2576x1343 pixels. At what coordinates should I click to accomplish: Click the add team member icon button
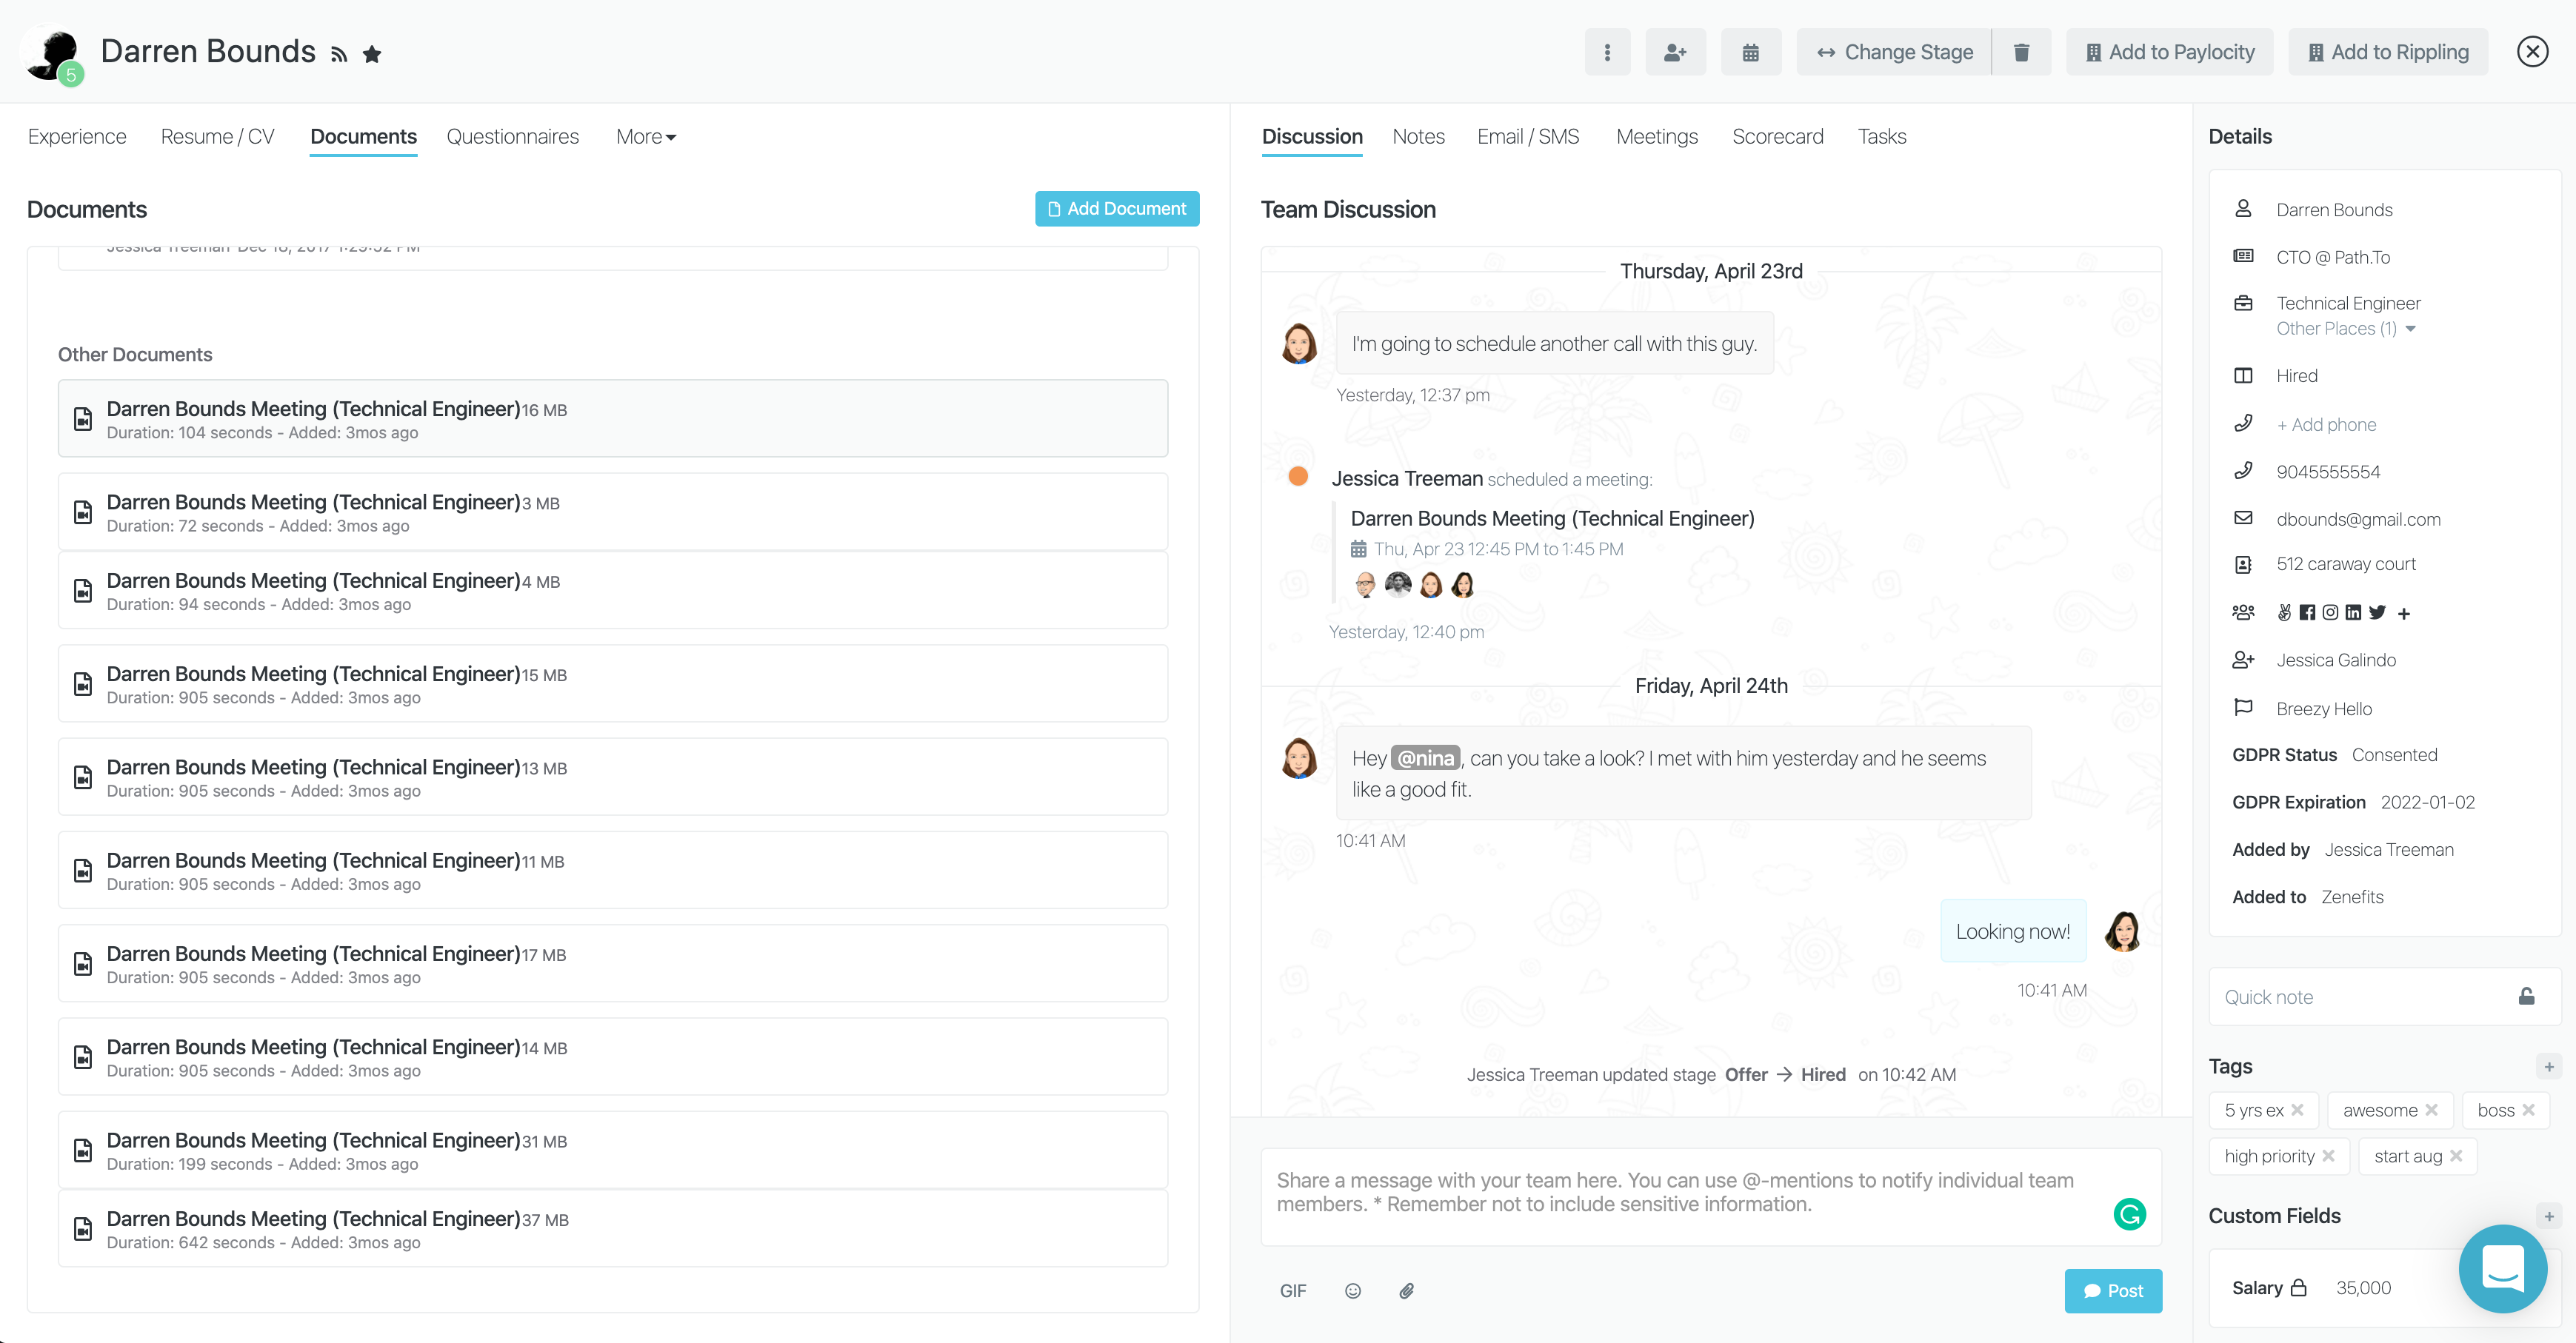(1675, 52)
